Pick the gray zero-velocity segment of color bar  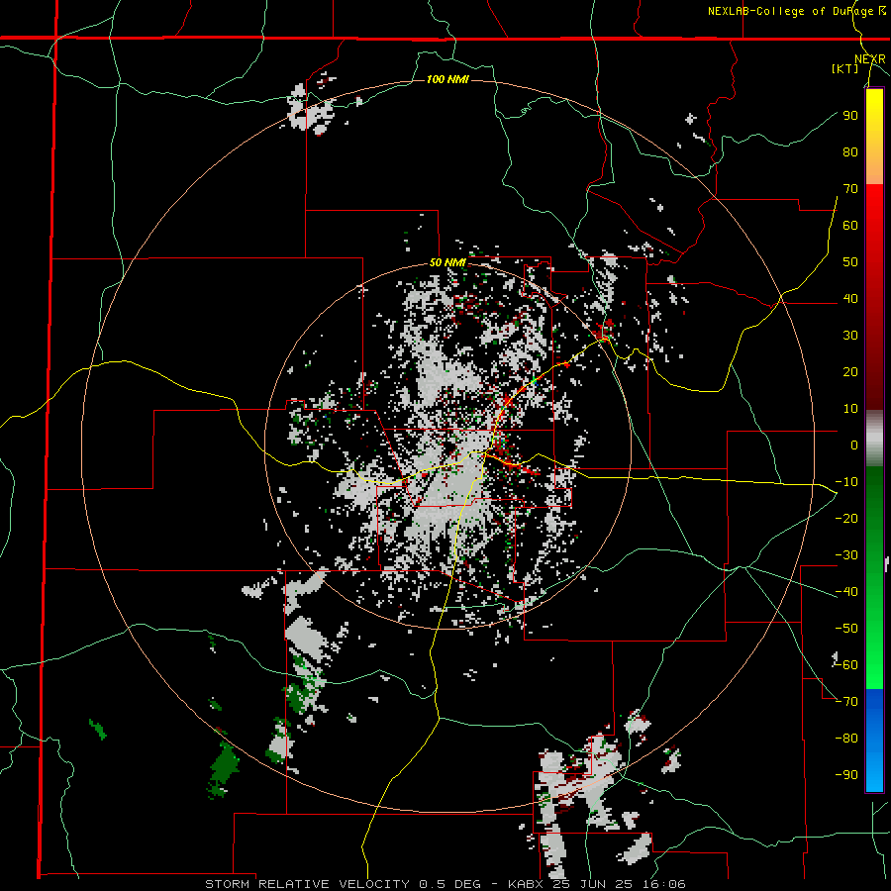point(874,439)
